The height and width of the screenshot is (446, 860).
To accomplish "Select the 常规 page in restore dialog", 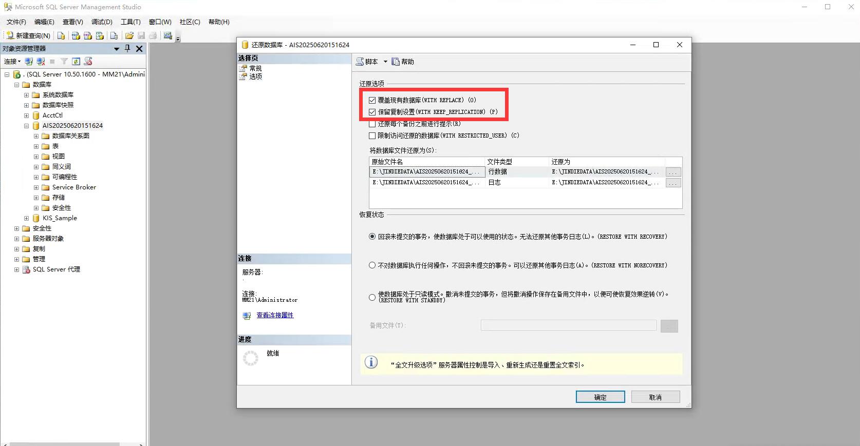I will 255,68.
